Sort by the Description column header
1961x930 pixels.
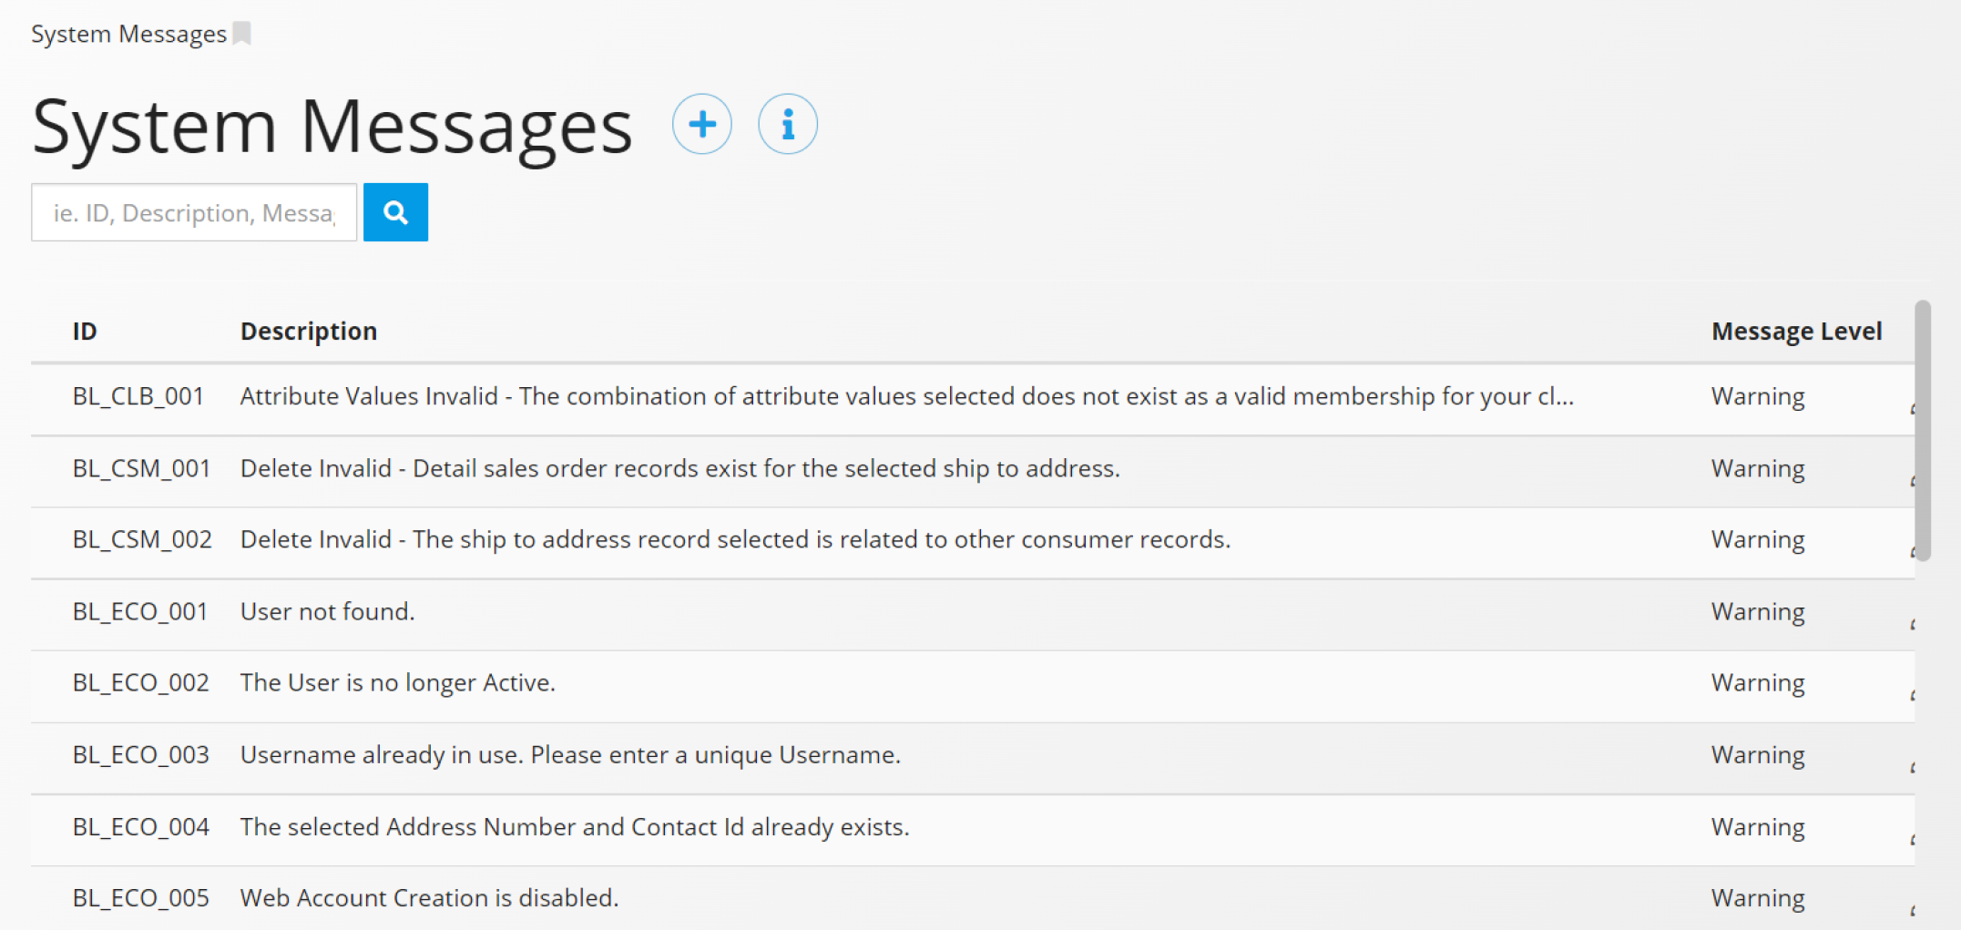309,331
